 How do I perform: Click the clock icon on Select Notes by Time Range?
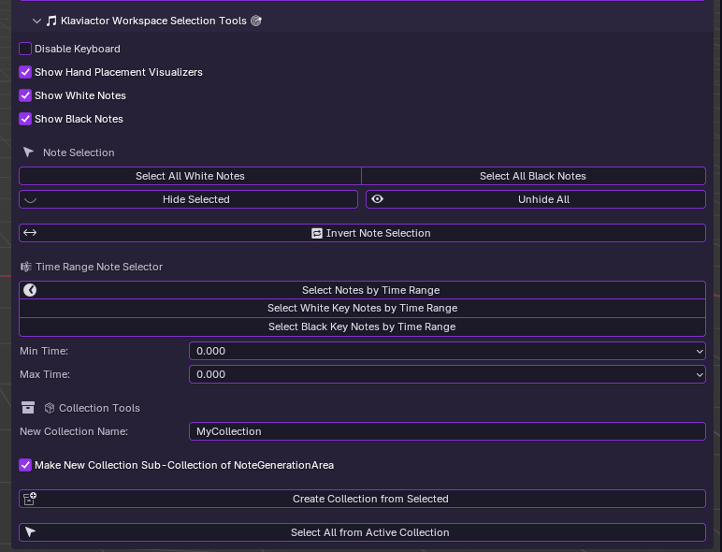click(x=30, y=290)
